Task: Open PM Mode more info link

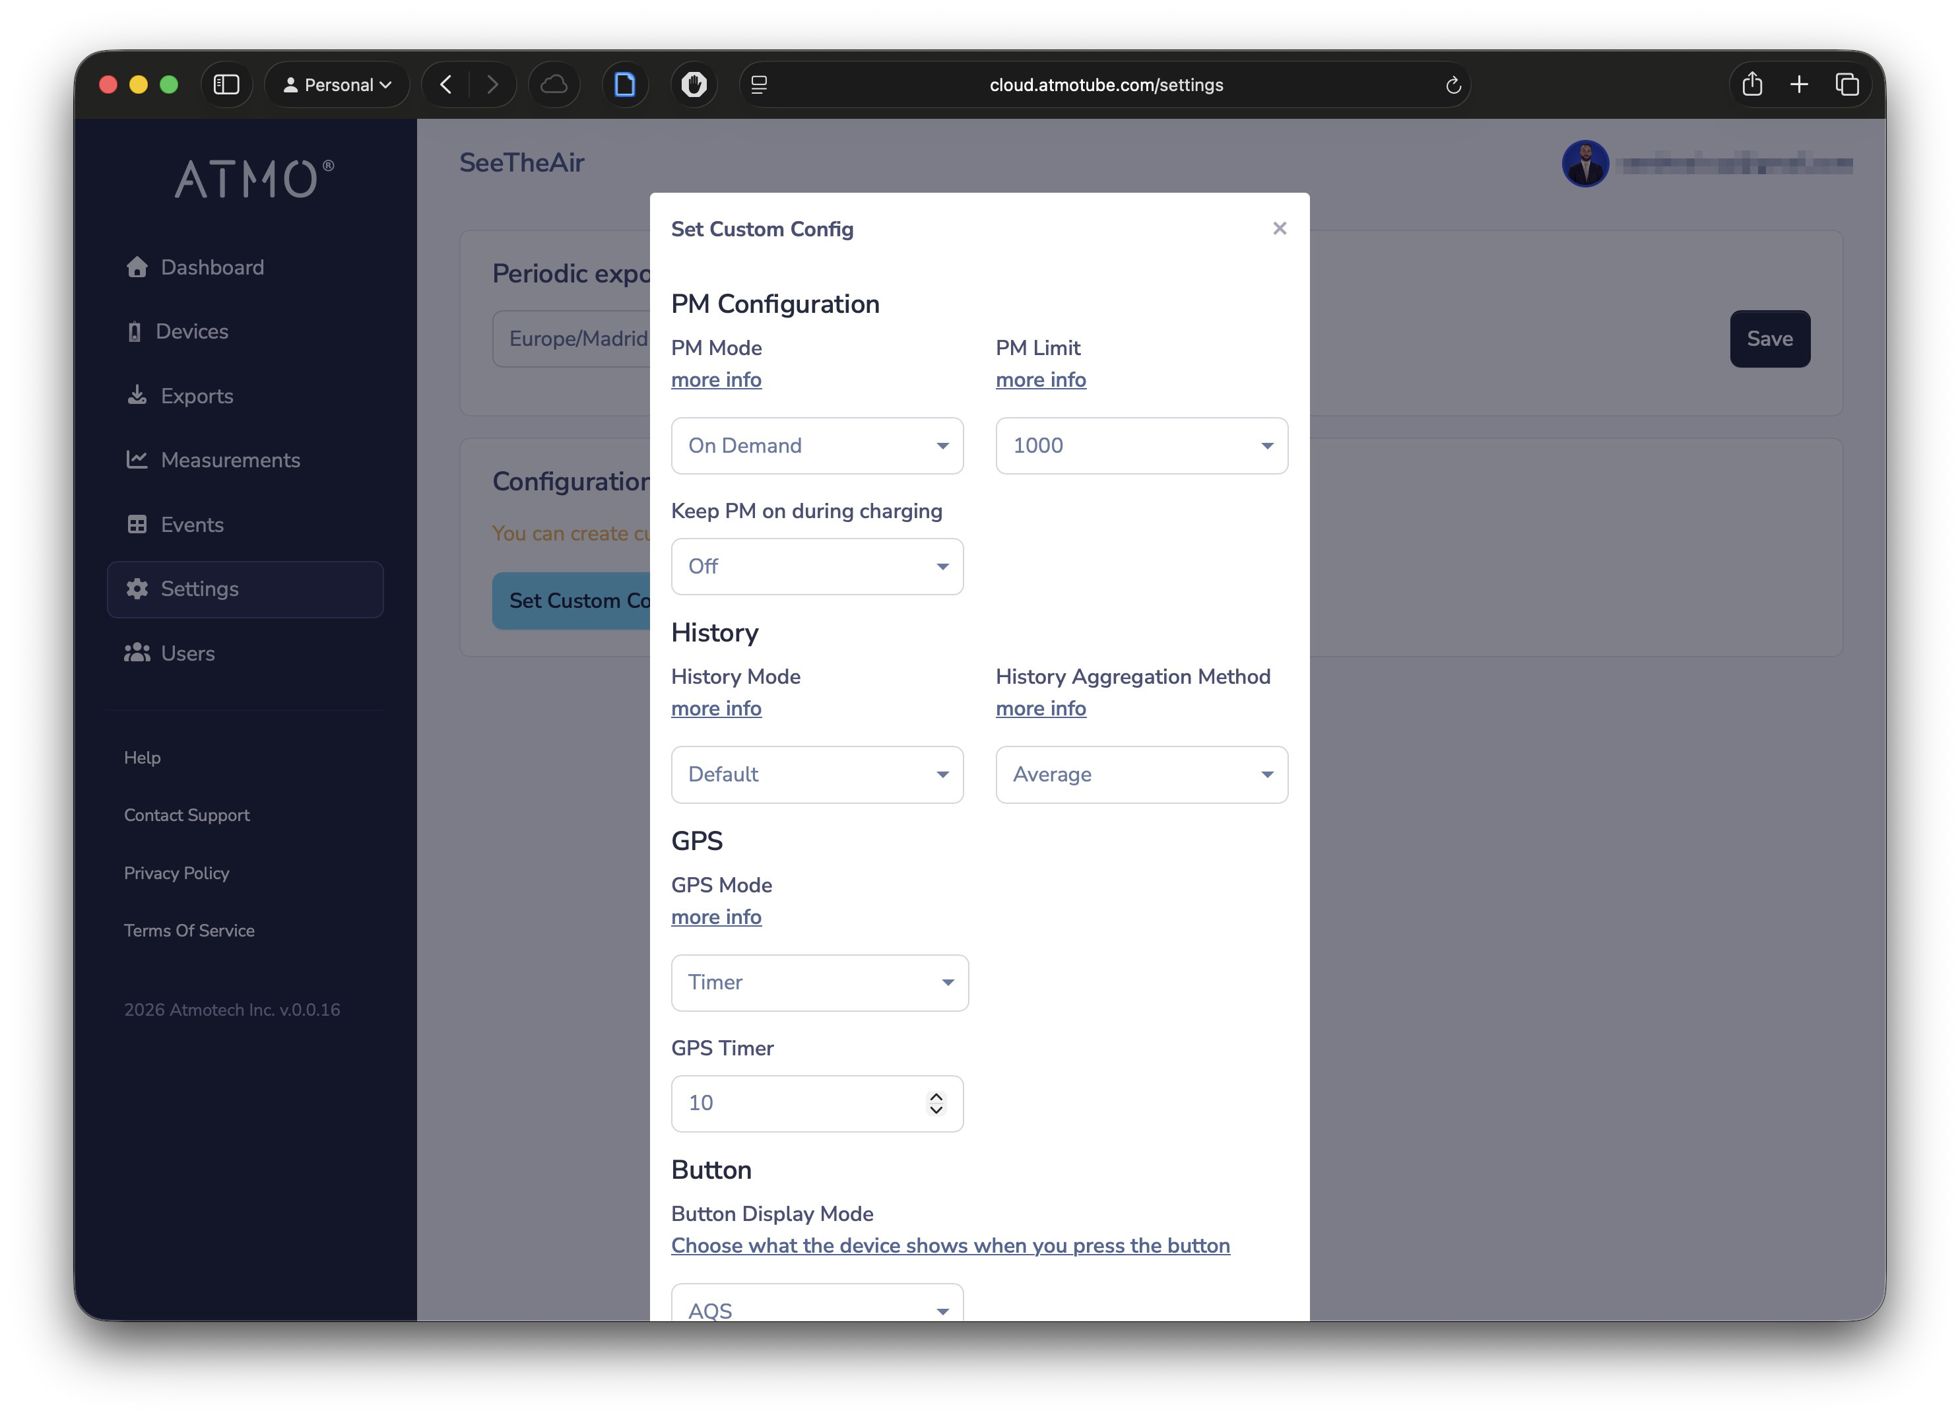Action: [715, 380]
